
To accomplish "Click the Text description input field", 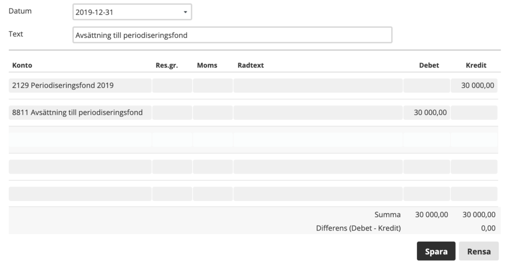I will click(x=232, y=35).
